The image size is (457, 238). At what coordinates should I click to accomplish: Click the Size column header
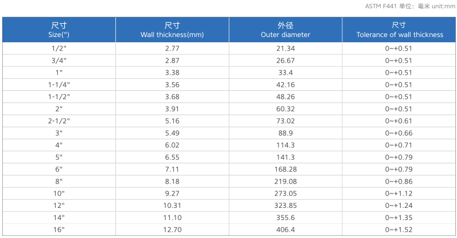(59, 30)
